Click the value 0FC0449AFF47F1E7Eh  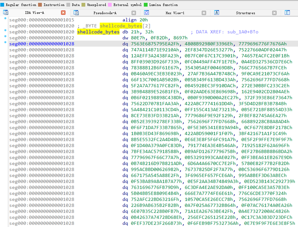(210, 62)
